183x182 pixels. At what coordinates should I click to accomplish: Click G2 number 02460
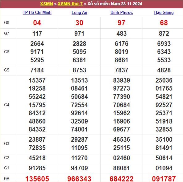click(x=122, y=158)
